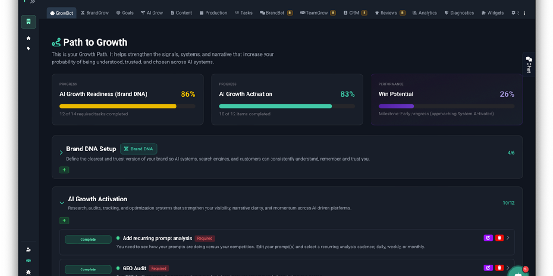Switch to the Diagnostics tab
The height and width of the screenshot is (276, 553).
(x=459, y=13)
